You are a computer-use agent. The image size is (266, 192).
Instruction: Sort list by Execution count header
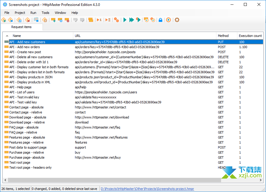pyautogui.click(x=250, y=36)
